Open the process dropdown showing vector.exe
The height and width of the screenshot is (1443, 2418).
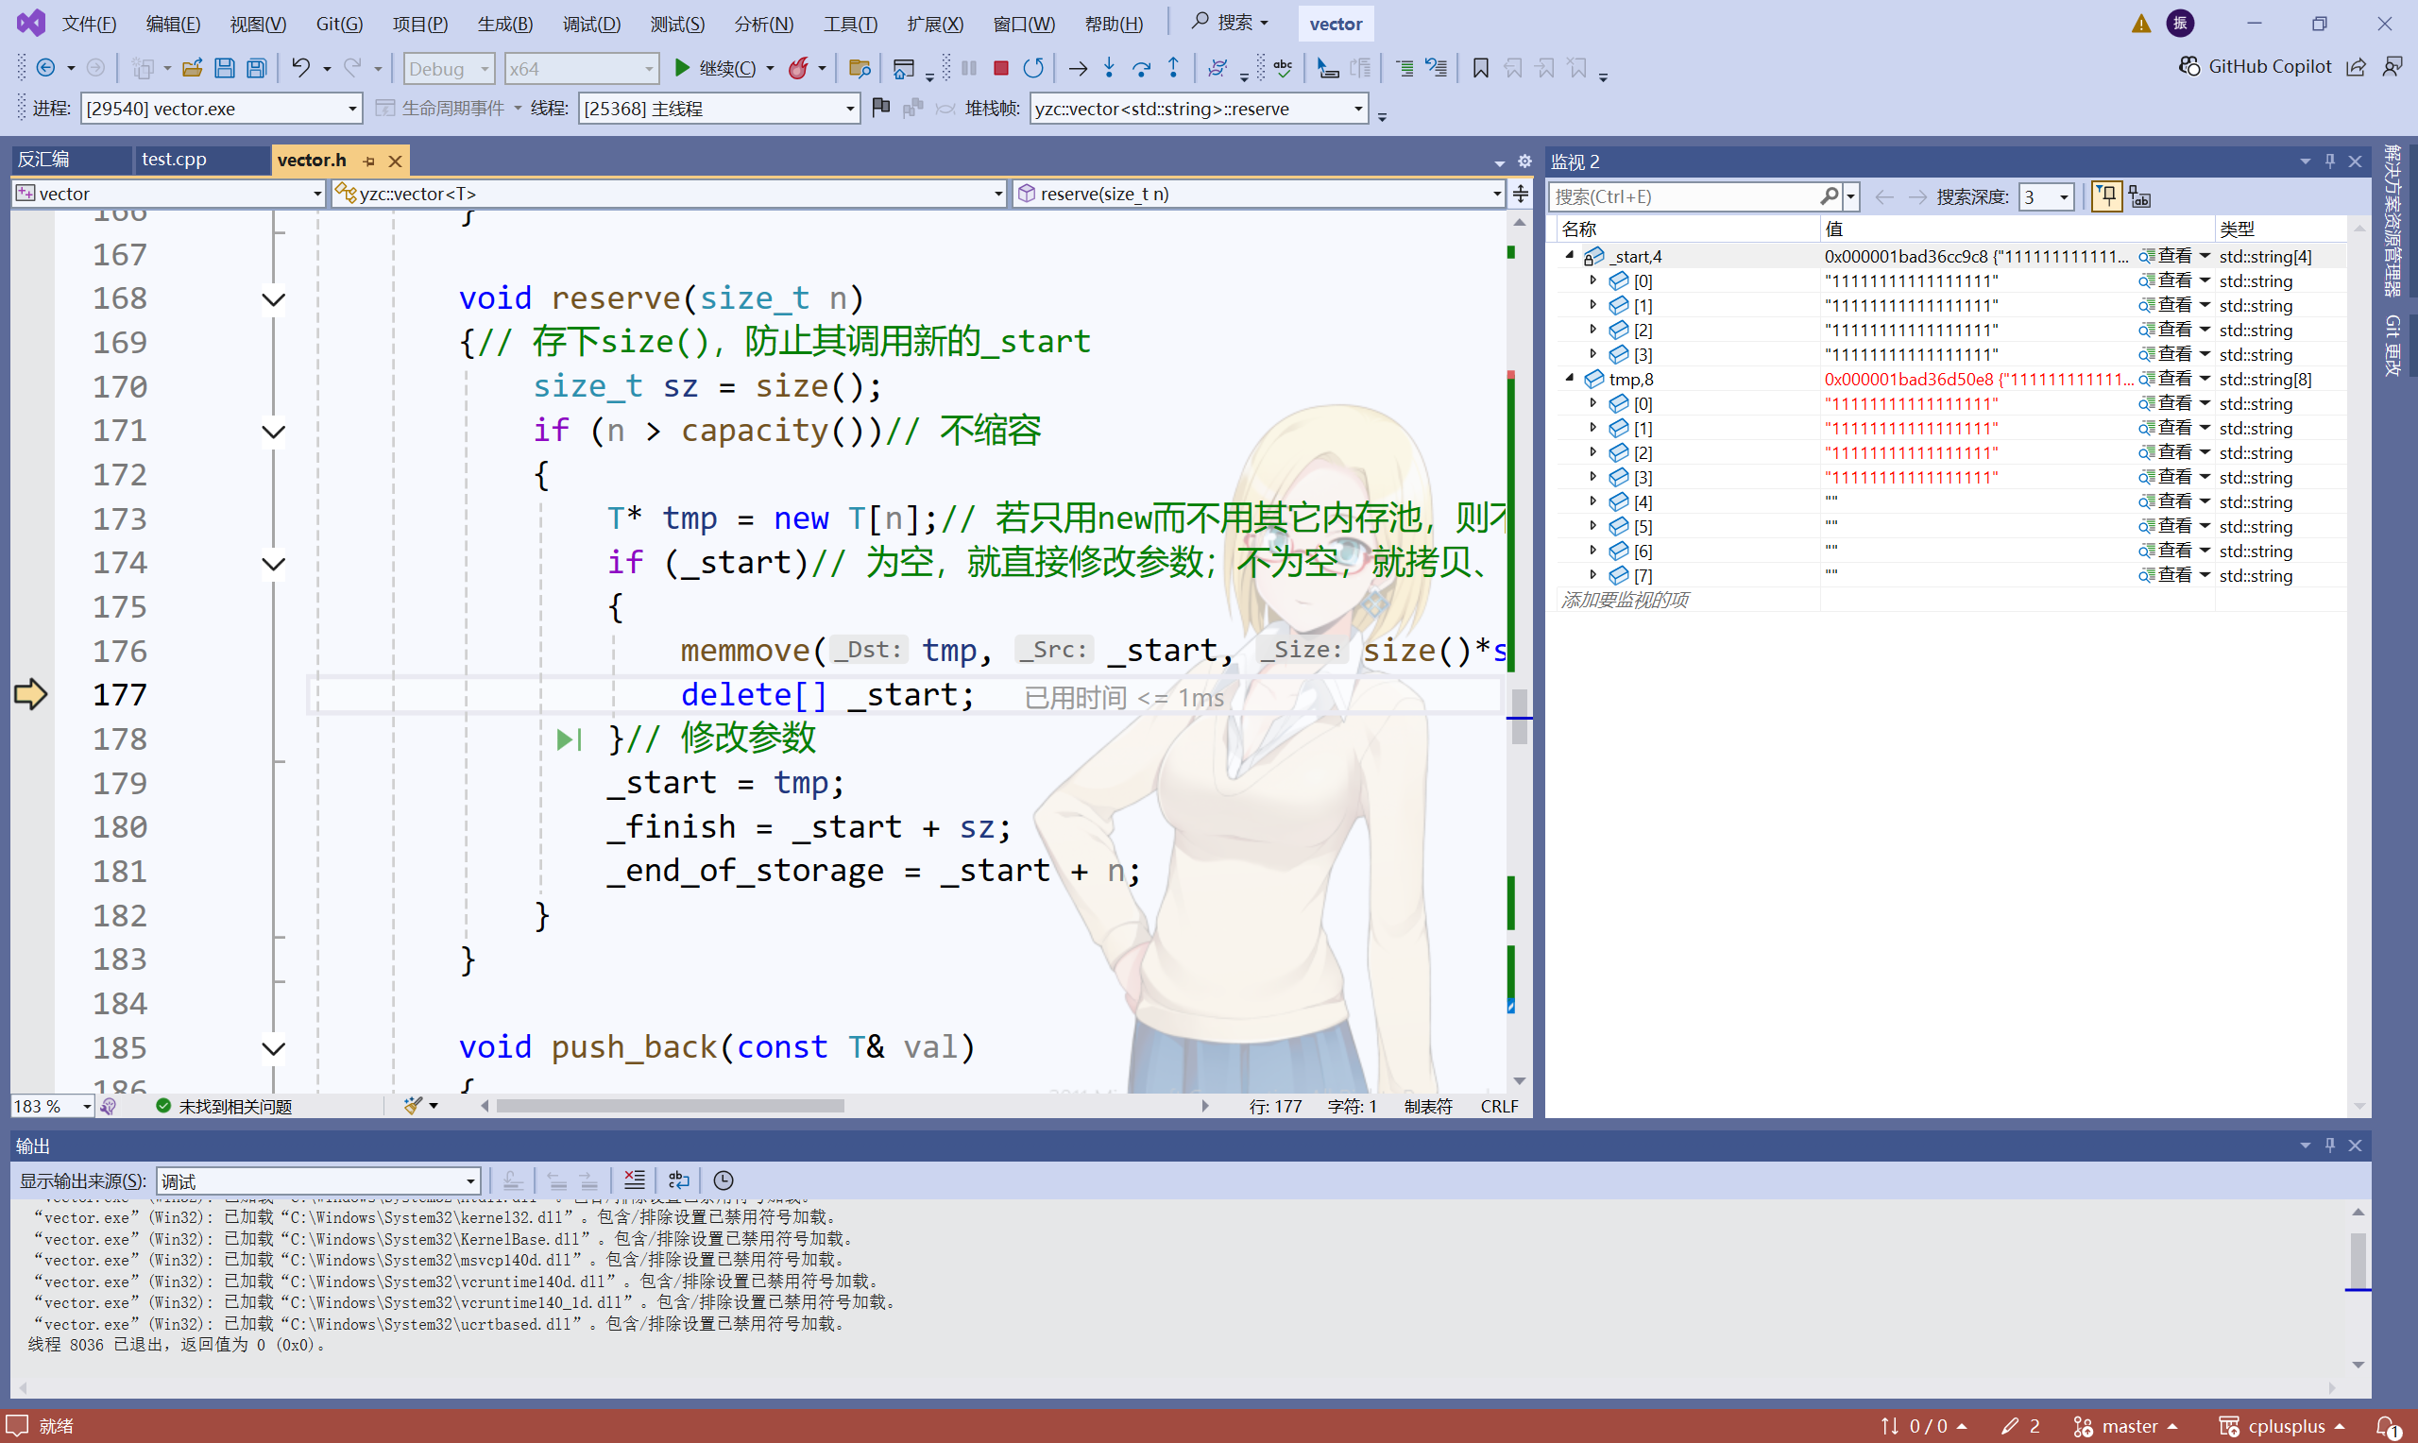click(x=352, y=109)
